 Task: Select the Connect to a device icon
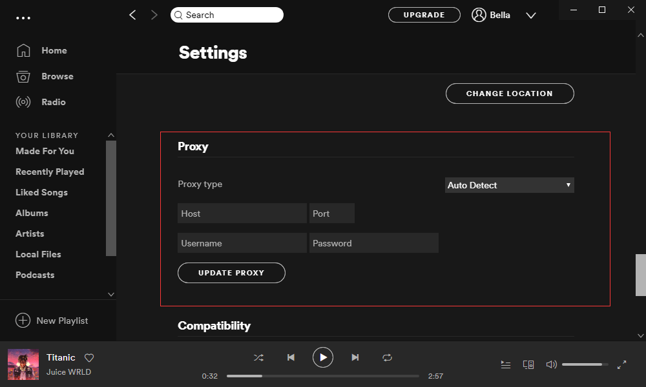coord(528,364)
